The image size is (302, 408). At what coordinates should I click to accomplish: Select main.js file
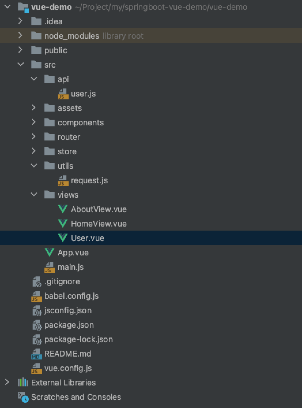pyautogui.click(x=71, y=267)
